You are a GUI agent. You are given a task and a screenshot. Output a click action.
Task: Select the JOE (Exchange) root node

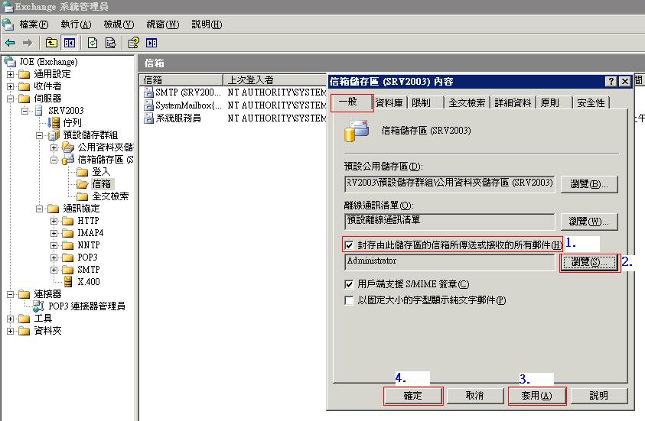pyautogui.click(x=48, y=62)
